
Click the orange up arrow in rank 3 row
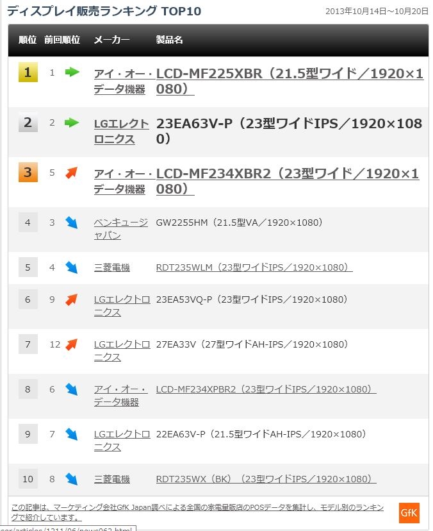72,173
